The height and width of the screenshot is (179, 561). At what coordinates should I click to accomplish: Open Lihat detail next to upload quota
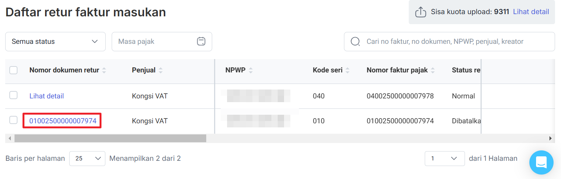coord(531,12)
